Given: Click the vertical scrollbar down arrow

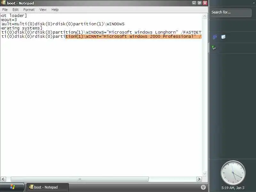Looking at the screenshot, I should pos(204,173).
